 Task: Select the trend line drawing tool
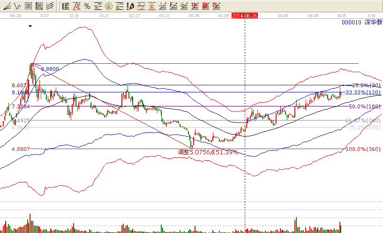7,6
